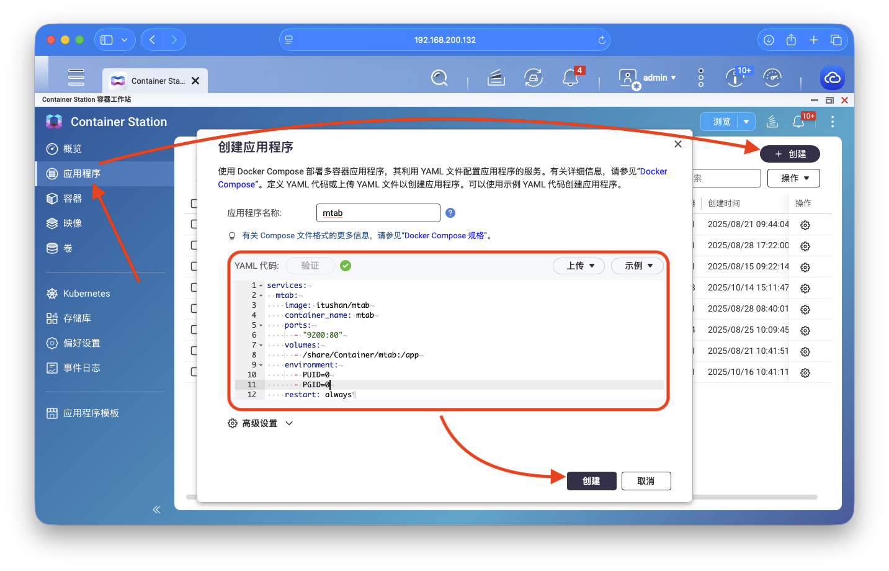Viewport: 889px width, 571px height.
Task: Click inside the mtab application name field
Action: click(x=378, y=213)
